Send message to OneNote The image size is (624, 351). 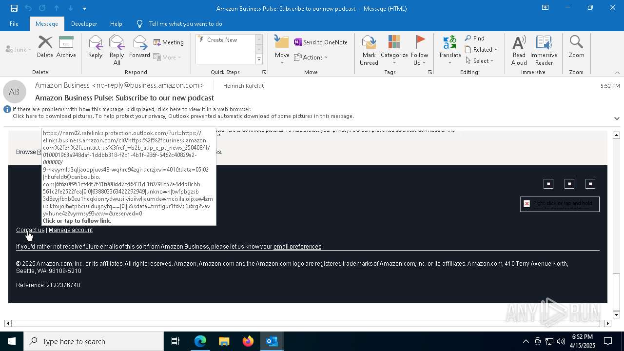321,42
